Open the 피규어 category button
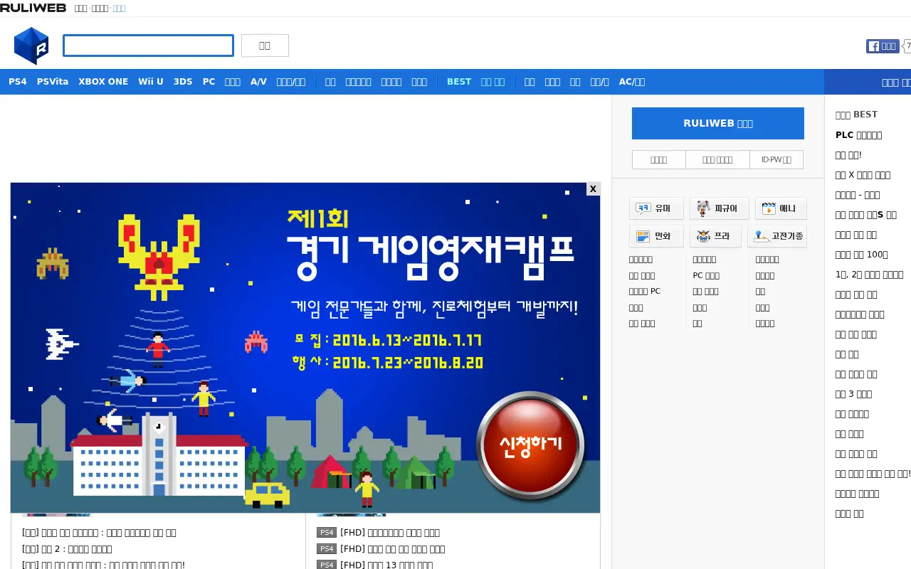 (719, 208)
